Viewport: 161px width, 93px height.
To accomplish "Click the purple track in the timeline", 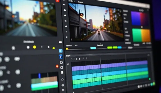I will tap(110, 66).
